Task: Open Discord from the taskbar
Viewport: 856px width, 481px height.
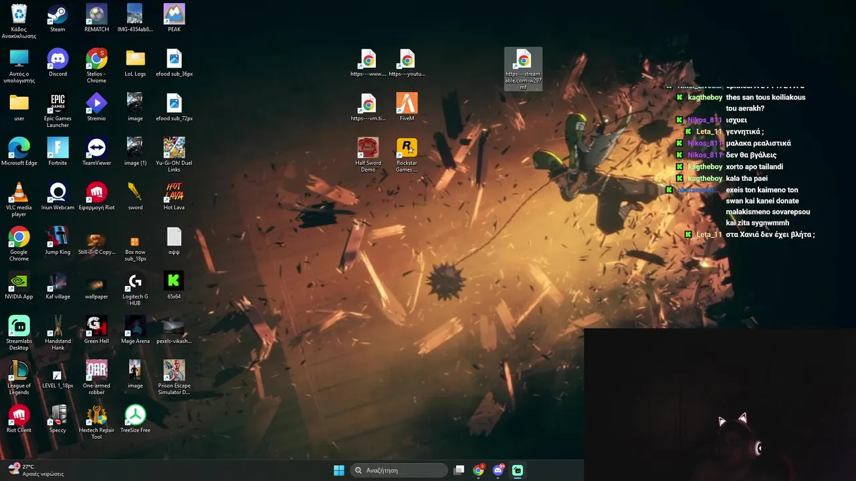Action: [498, 470]
